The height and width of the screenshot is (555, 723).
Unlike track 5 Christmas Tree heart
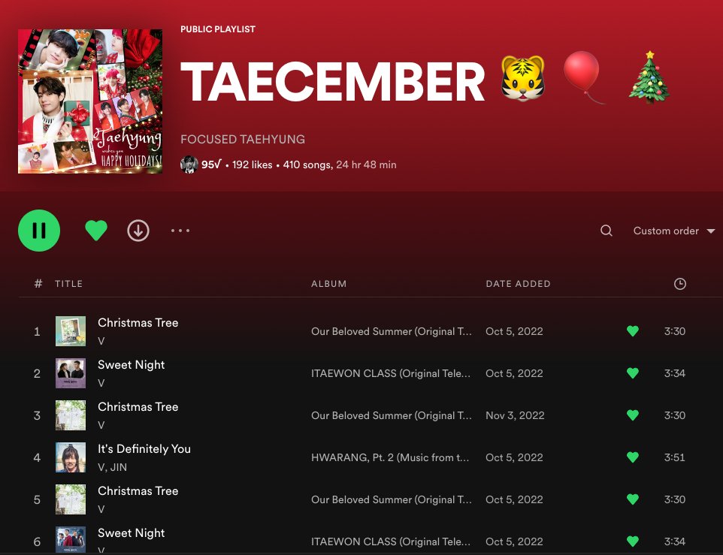pyautogui.click(x=633, y=499)
